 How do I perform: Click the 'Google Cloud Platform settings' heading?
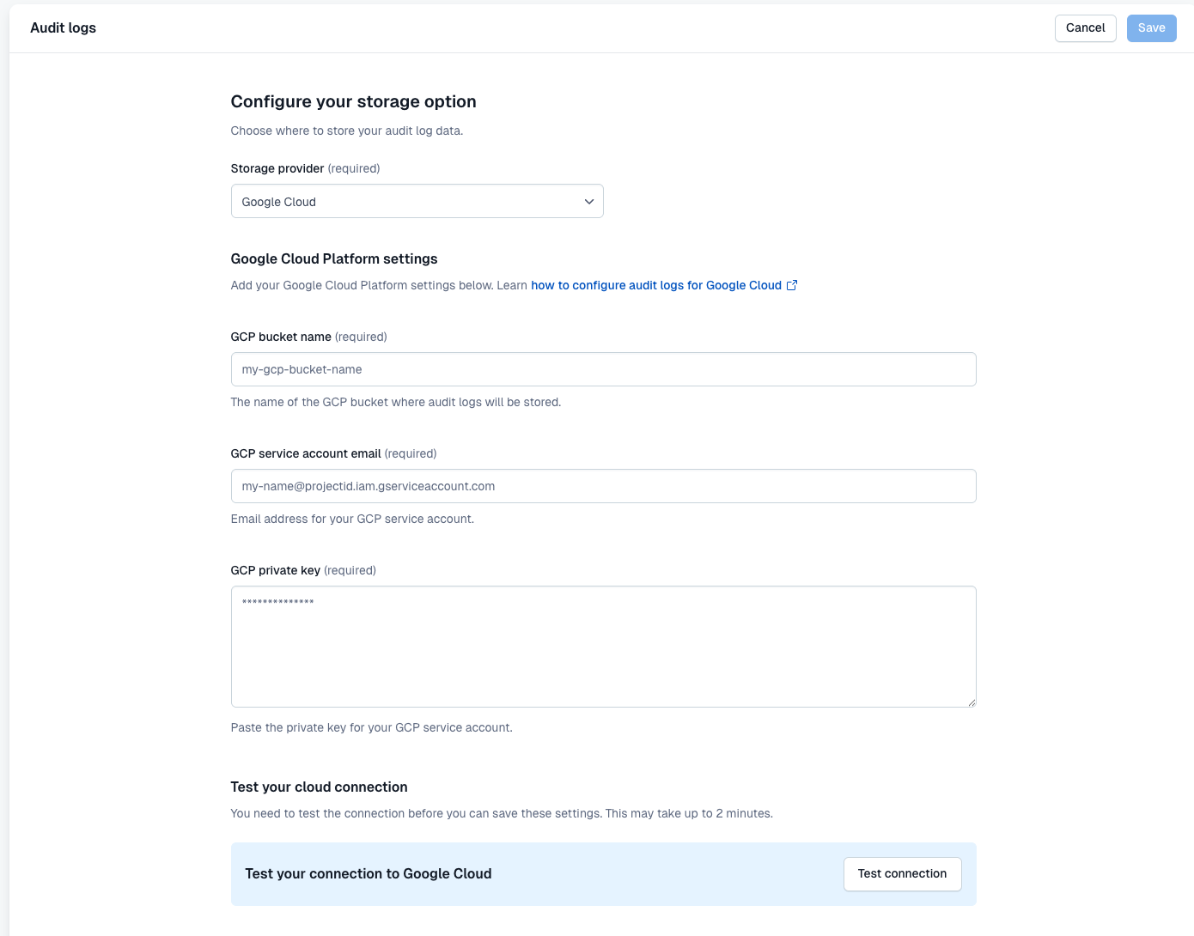click(334, 258)
